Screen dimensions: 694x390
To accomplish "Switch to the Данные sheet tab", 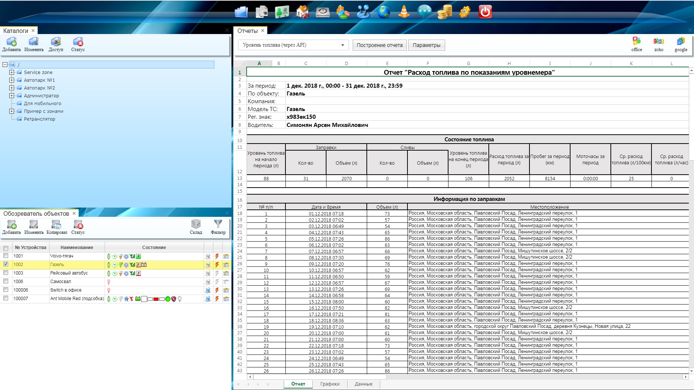I will (x=363, y=384).
